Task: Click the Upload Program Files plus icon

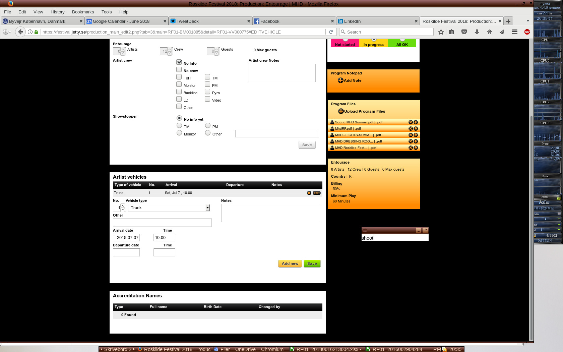Action: (x=341, y=111)
